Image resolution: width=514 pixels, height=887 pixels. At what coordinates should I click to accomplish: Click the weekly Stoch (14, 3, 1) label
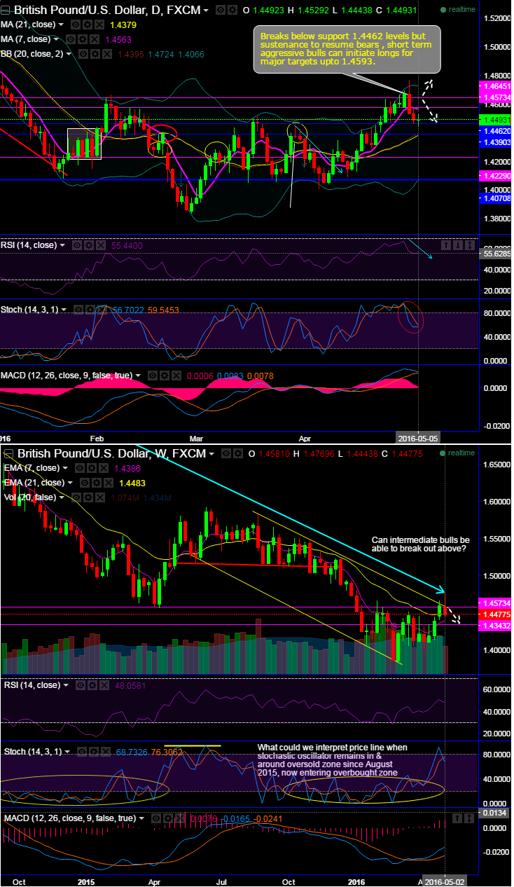34,752
